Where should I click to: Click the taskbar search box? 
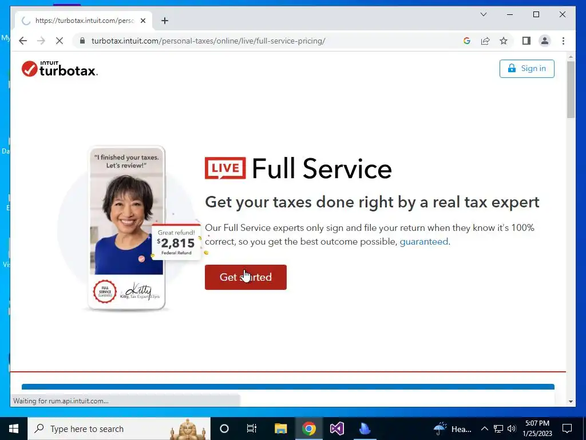coord(119,429)
